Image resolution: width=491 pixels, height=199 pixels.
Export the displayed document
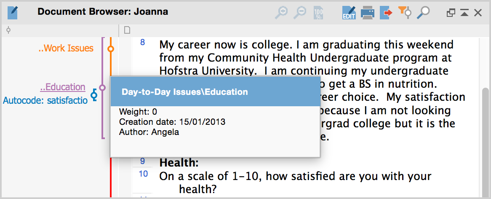[x=386, y=13]
